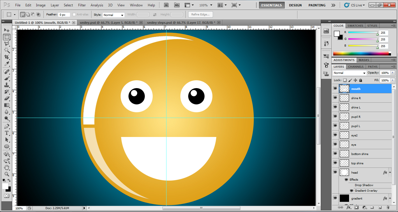Select the Horizontal Type tool
398x212 pixels.
6,133
